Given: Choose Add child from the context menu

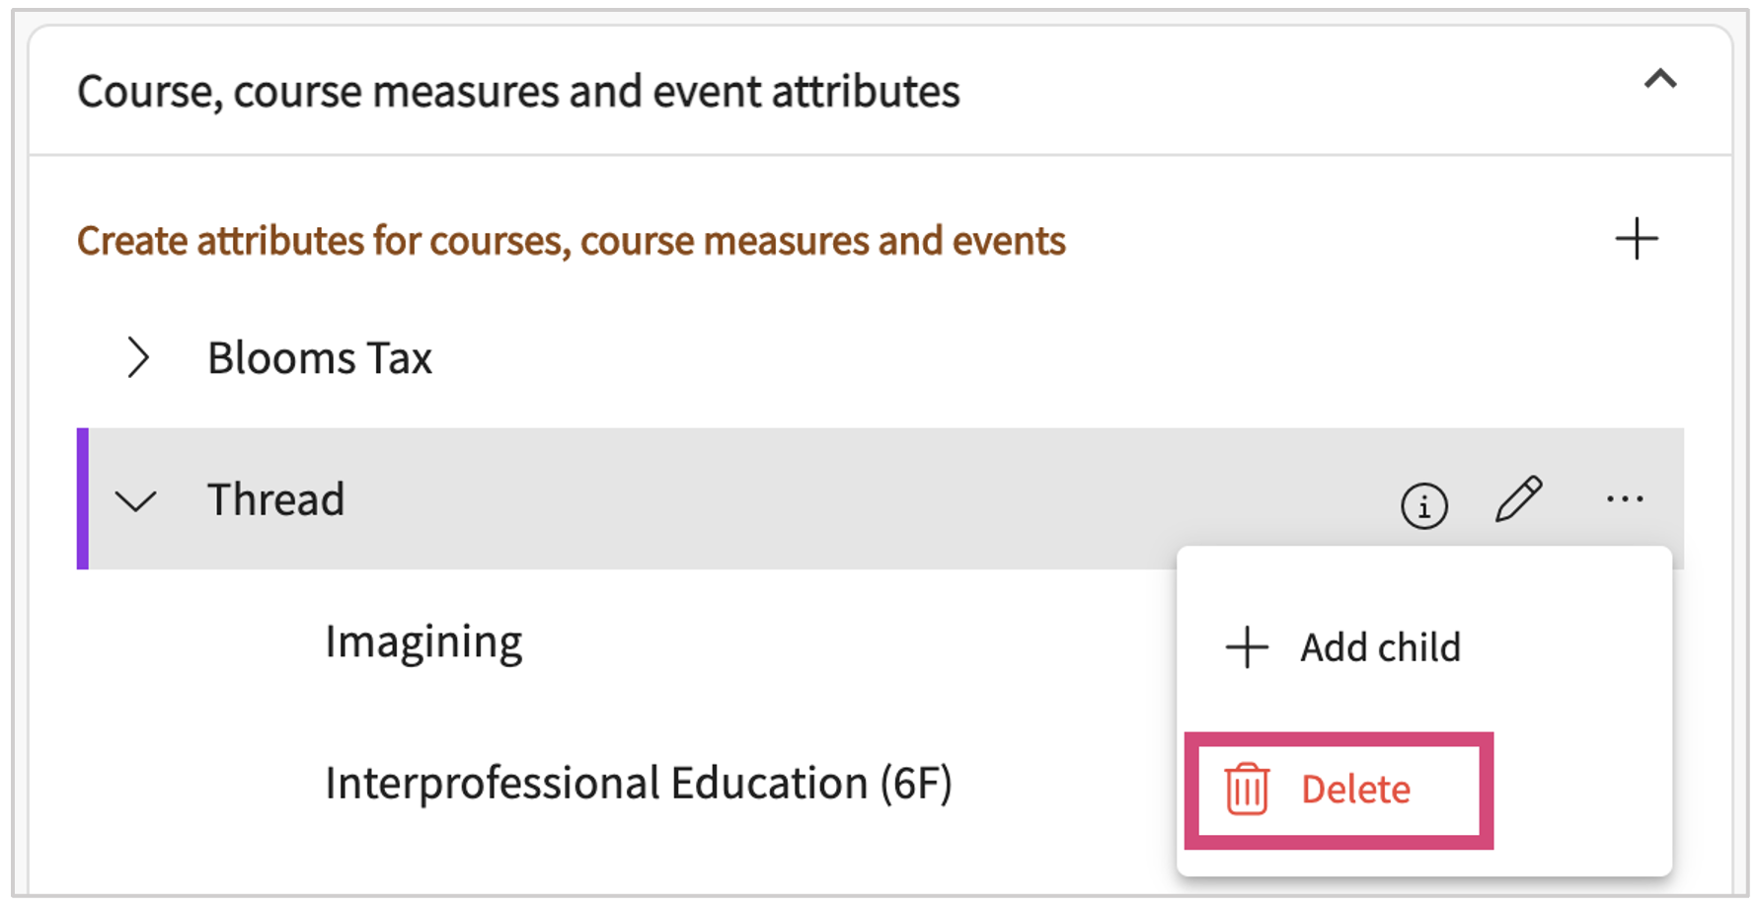Looking at the screenshot, I should tap(1380, 648).
